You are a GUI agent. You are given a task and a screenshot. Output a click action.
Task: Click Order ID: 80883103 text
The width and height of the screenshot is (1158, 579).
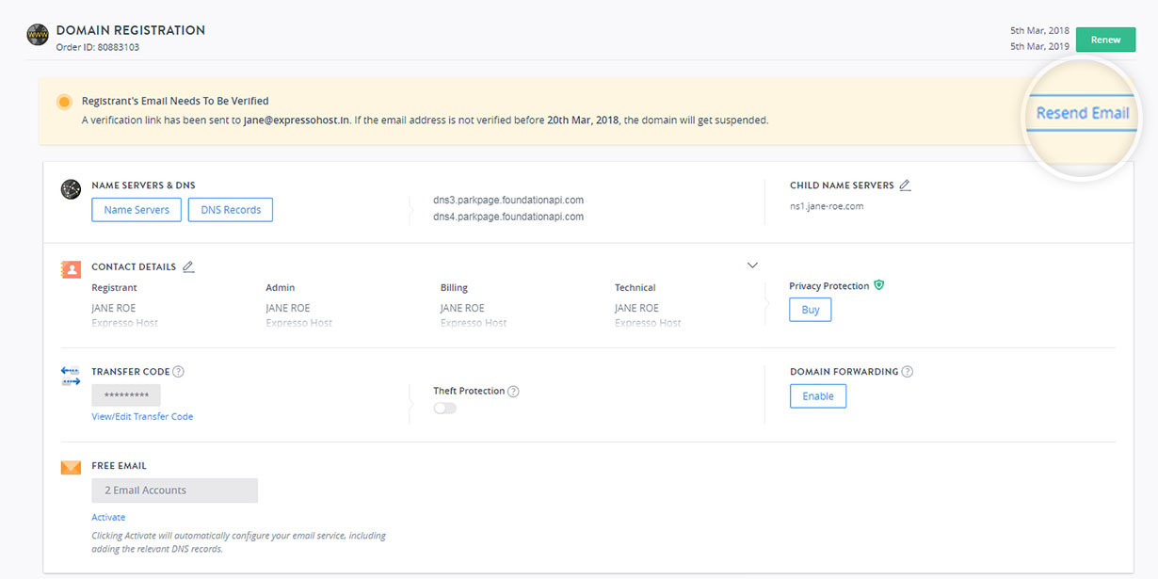pos(98,47)
